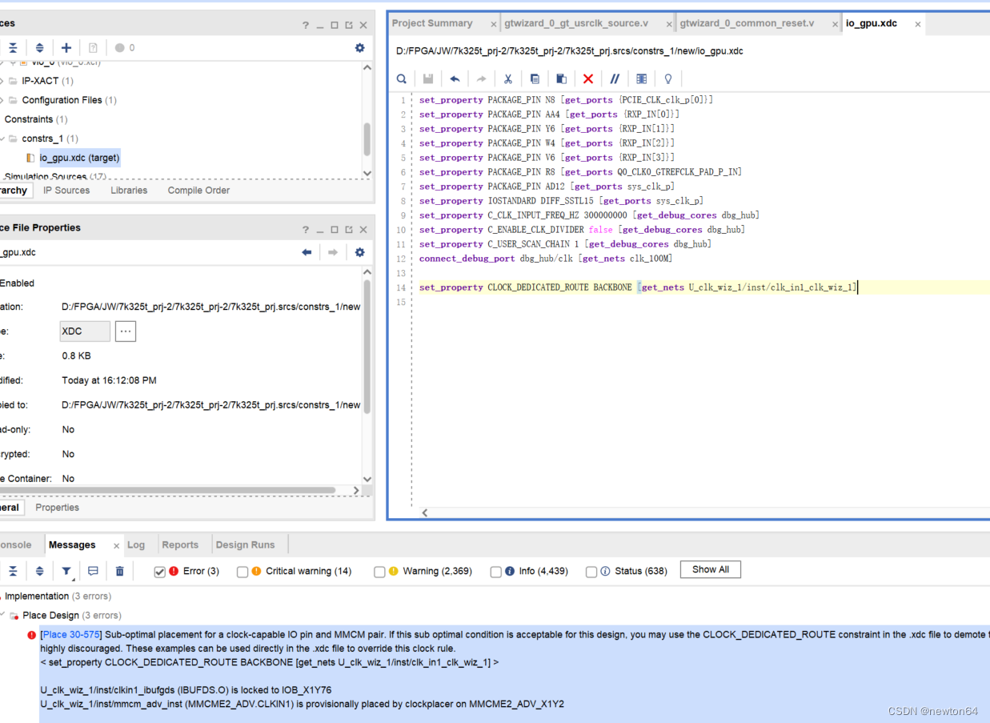This screenshot has height=723, width=990.
Task: Toggle line comment in the editor toolbar
Action: click(x=615, y=78)
